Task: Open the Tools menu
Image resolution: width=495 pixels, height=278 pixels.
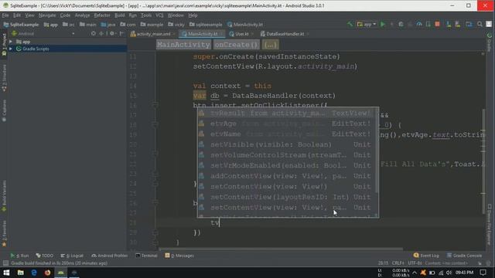Action: [146, 15]
